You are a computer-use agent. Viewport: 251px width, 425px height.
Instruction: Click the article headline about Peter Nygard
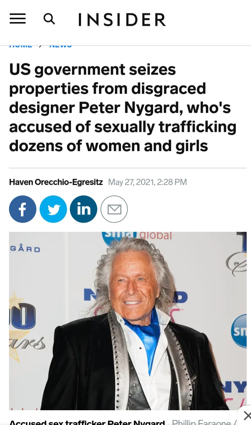[123, 108]
